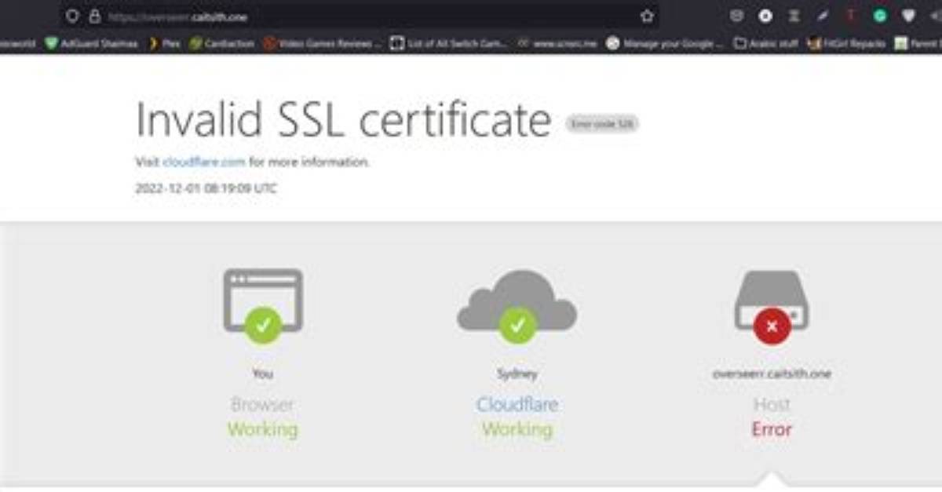Click the overseerr.caitsith.one host label
Screen dimensions: 942x492
pos(772,374)
